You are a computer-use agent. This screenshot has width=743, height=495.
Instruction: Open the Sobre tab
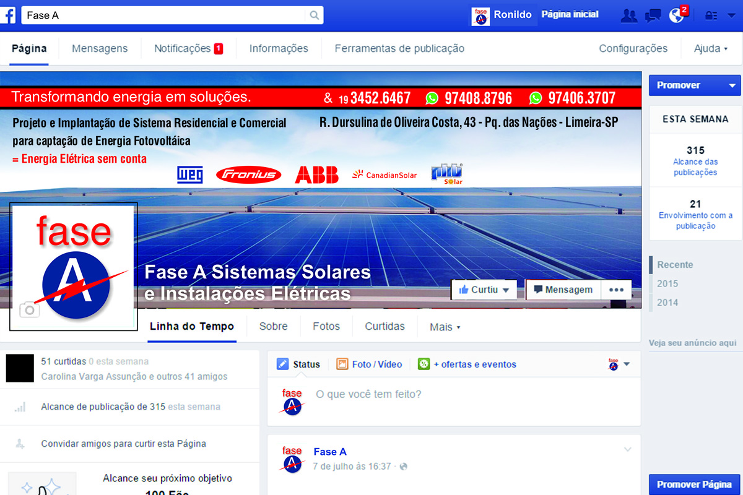pyautogui.click(x=273, y=326)
